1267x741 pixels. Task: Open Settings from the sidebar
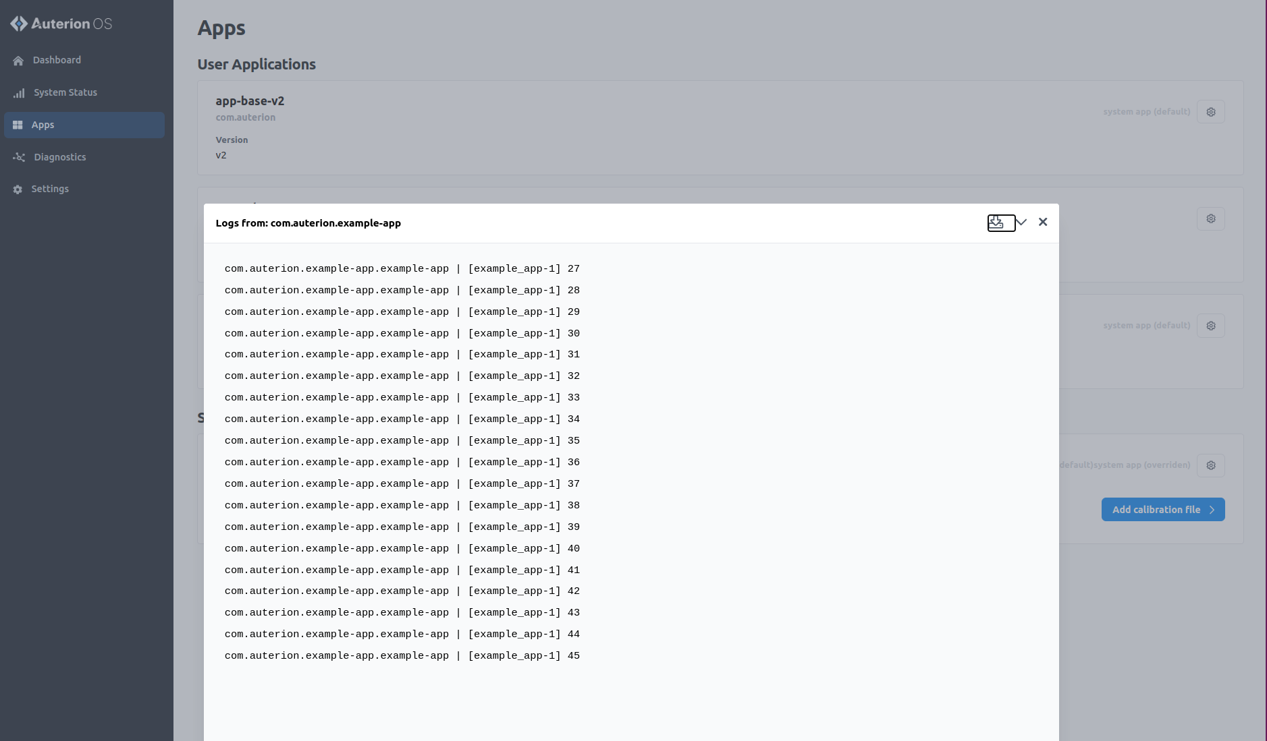50,189
